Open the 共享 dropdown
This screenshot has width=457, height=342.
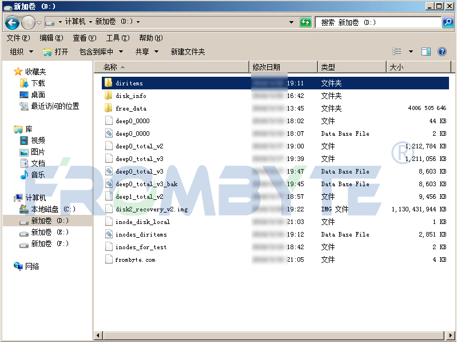click(147, 52)
